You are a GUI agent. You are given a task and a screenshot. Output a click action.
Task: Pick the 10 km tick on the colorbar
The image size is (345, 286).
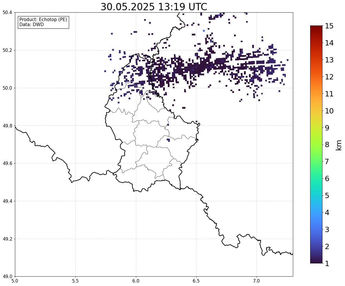(x=329, y=111)
